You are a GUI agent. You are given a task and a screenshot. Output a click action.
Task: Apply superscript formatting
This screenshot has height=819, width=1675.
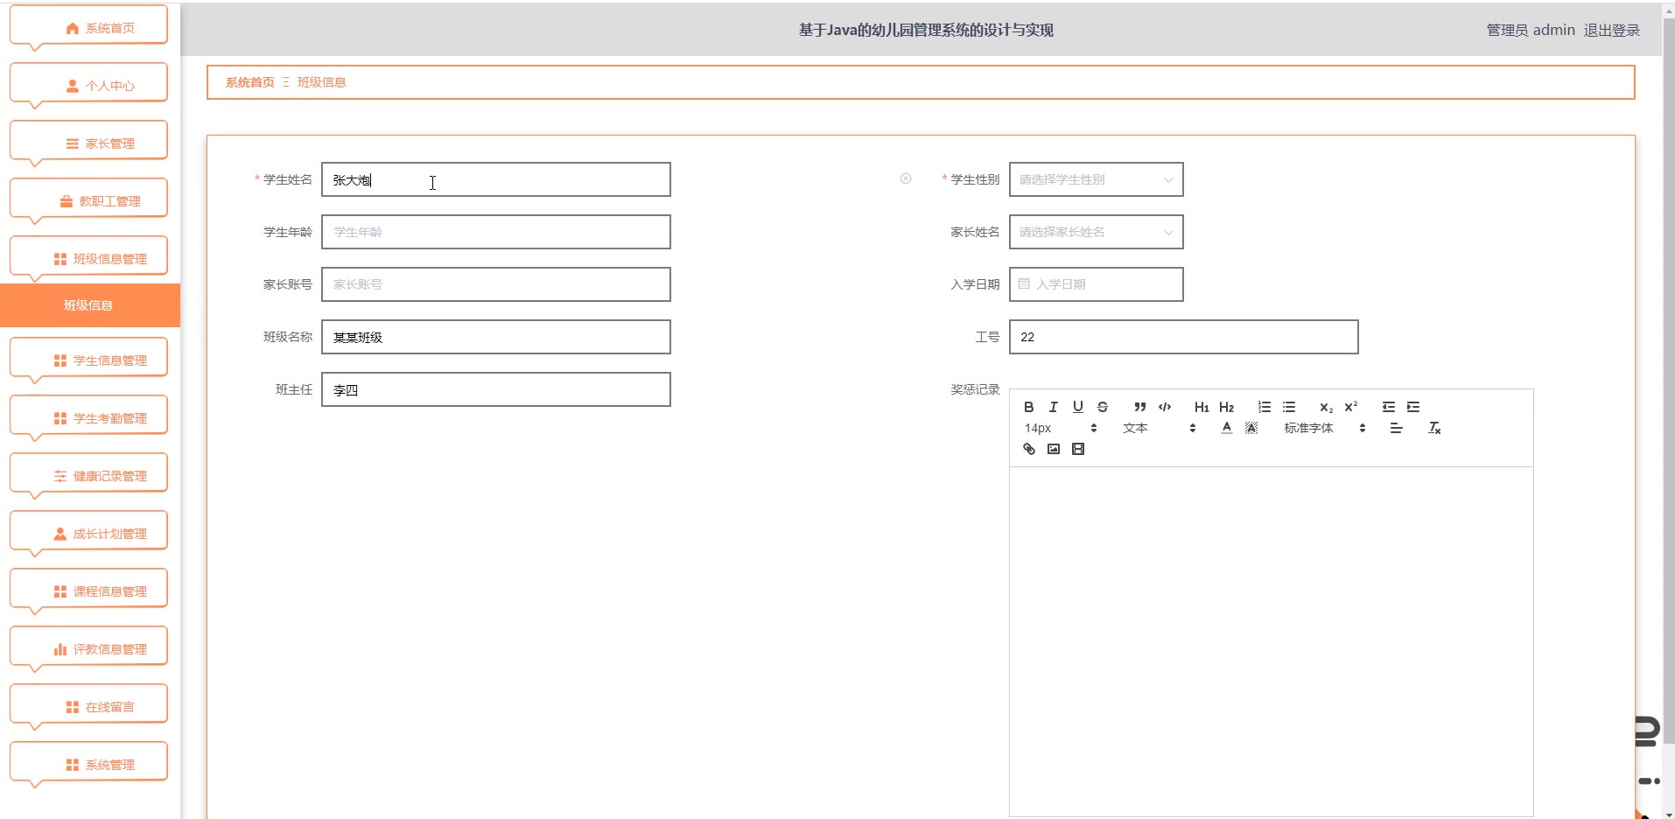click(1351, 407)
